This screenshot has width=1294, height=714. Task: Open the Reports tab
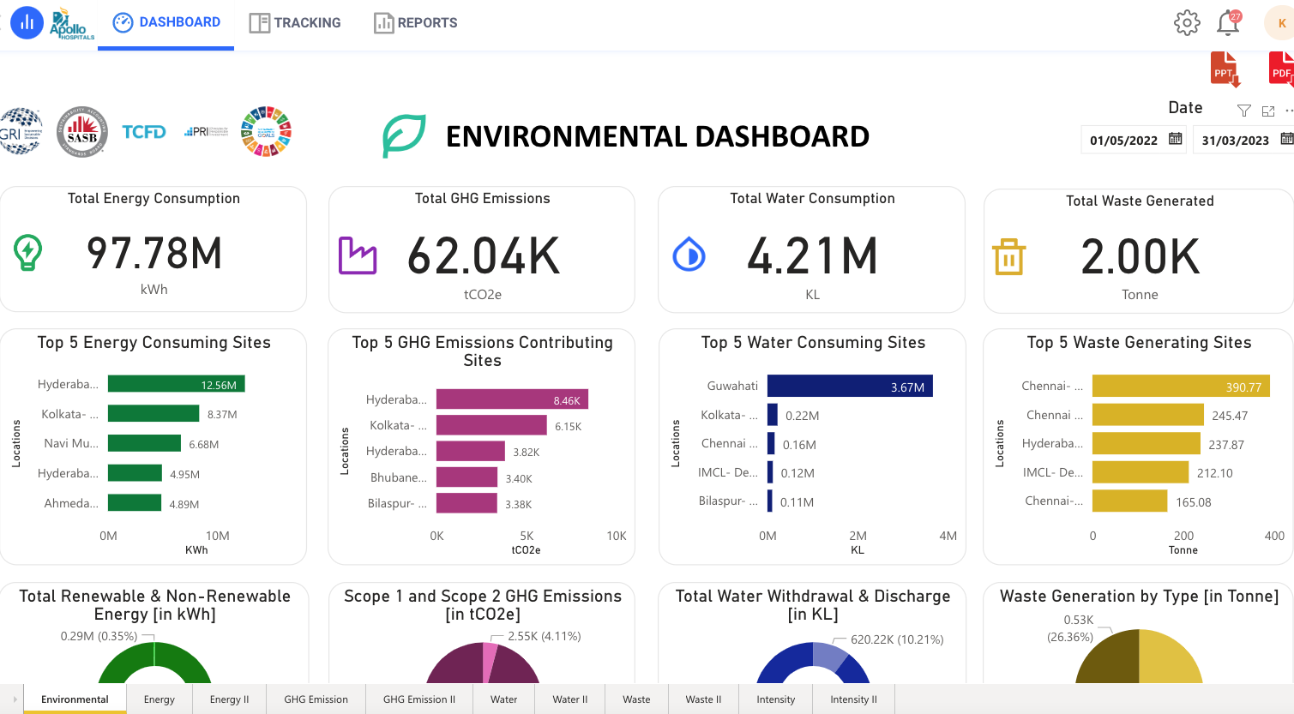click(x=416, y=23)
